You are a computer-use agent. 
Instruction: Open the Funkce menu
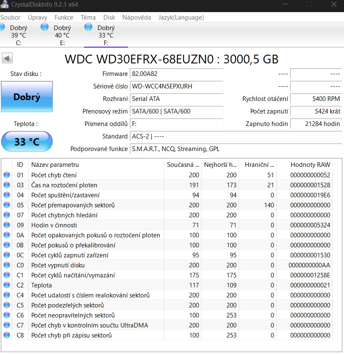click(64, 18)
